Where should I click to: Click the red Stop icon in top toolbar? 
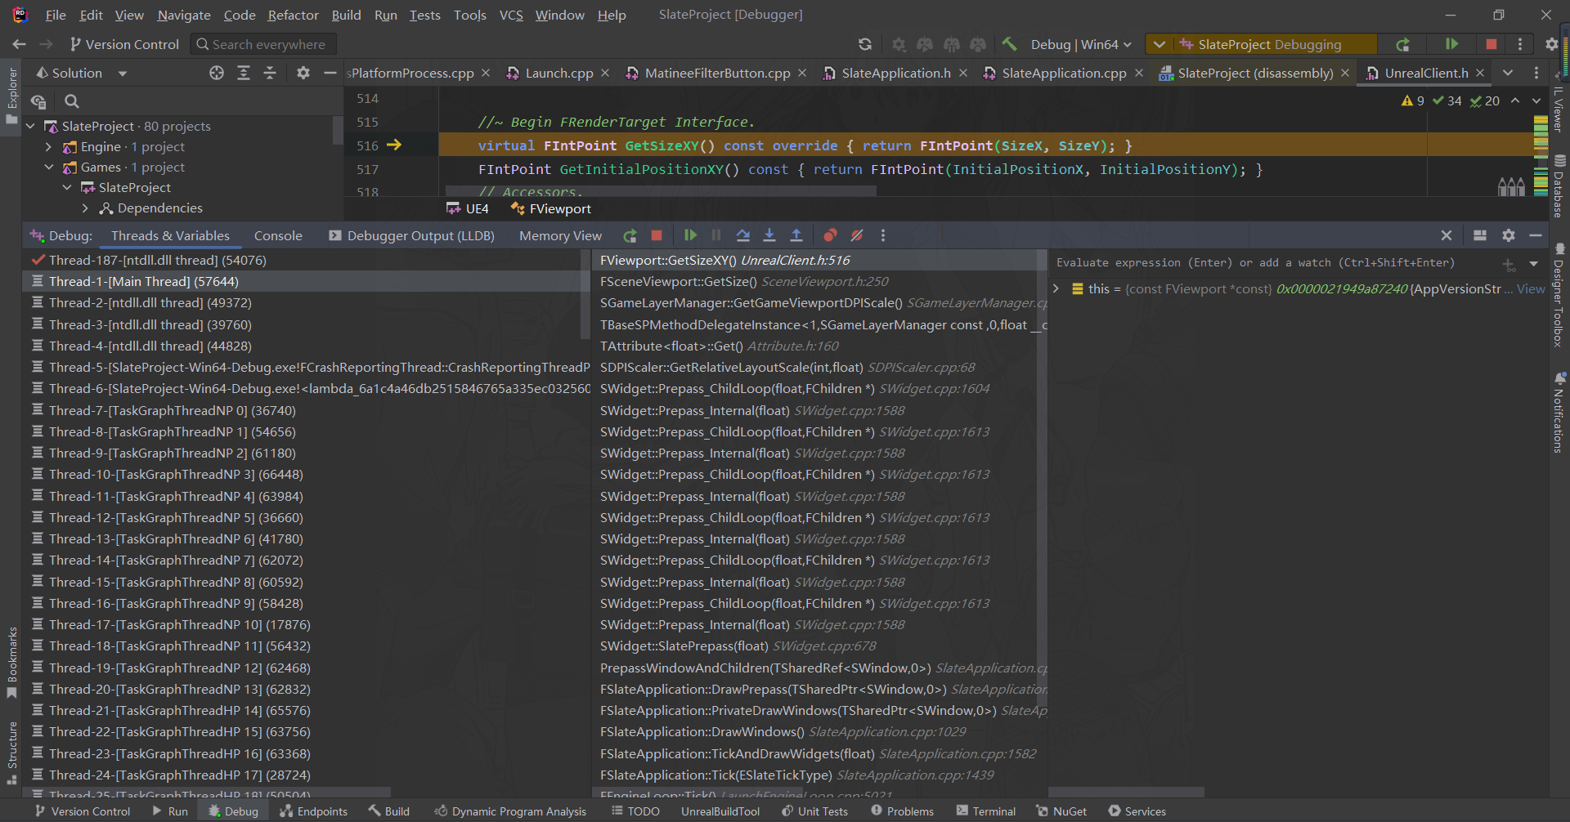click(x=1491, y=44)
